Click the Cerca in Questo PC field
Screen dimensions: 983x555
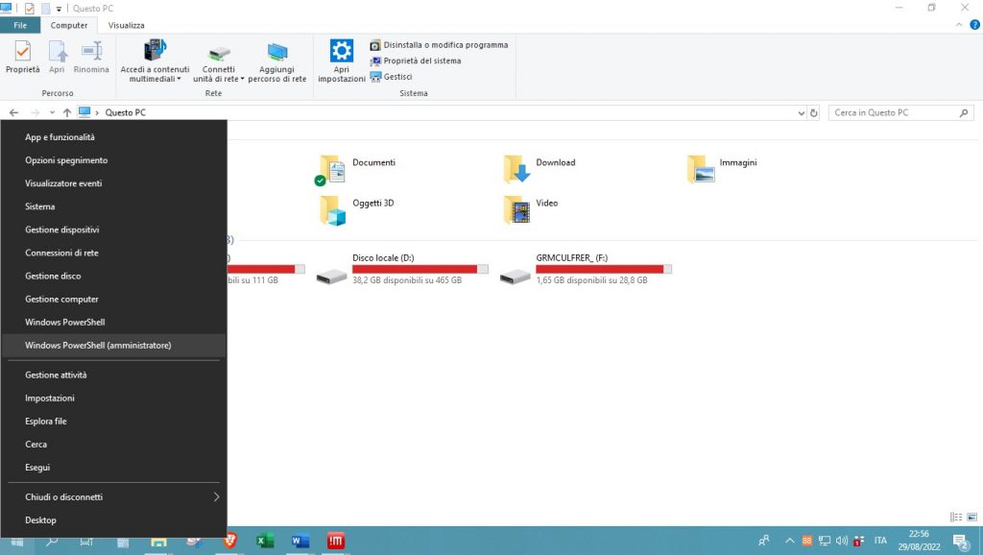point(893,113)
